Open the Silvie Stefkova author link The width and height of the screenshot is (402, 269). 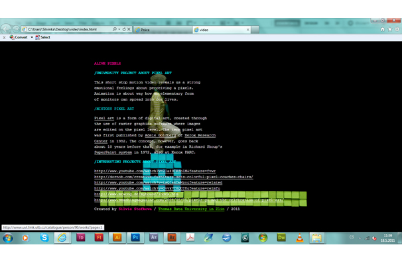pyautogui.click(x=135, y=209)
